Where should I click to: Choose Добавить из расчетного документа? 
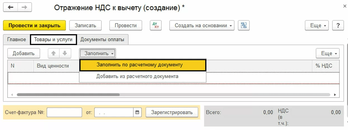[x=143, y=76]
